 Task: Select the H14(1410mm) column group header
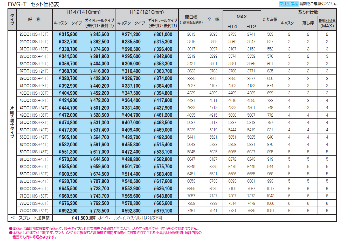point(84,12)
